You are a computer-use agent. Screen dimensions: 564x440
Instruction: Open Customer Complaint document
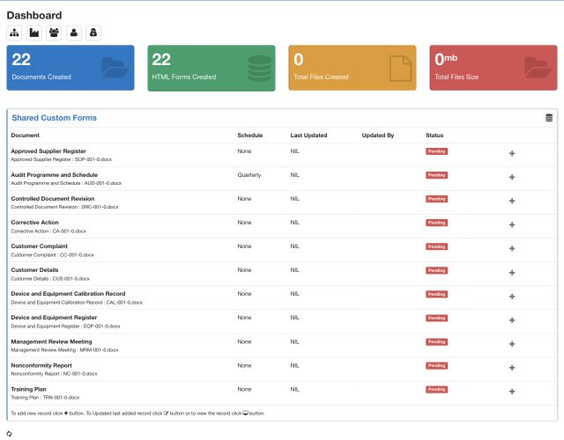pos(39,246)
